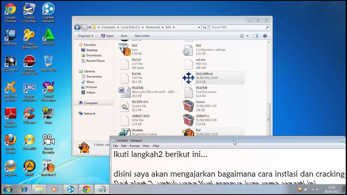
Task: Open Downloads in navigation pane
Action: tap(94, 55)
